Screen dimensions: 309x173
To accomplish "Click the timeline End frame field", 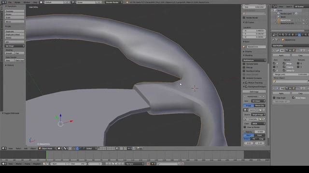I will [x=78, y=164].
